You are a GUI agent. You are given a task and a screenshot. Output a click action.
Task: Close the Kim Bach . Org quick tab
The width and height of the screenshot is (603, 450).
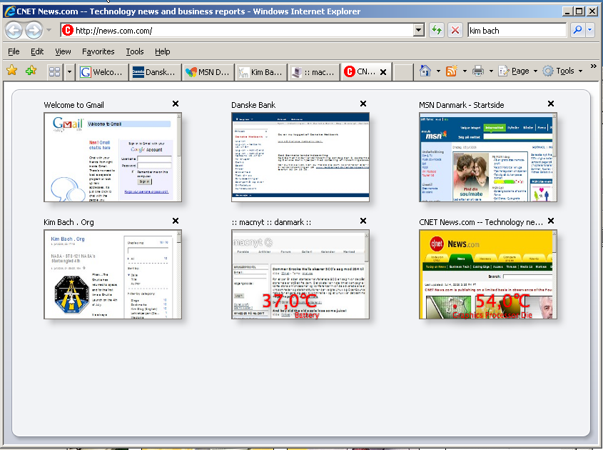tap(176, 221)
